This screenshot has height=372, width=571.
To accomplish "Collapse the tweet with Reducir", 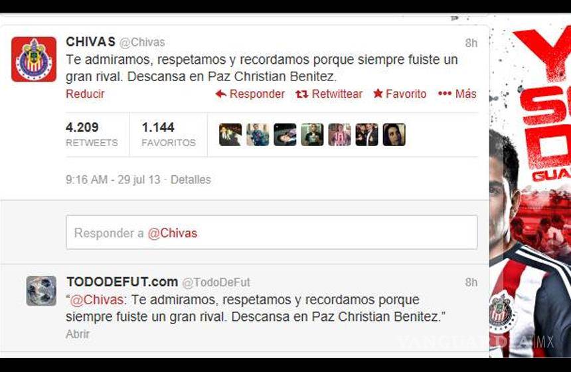I will 85,94.
